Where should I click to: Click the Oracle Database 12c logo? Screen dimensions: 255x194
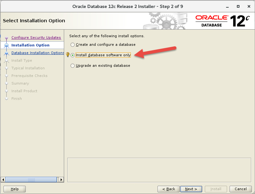tap(223, 21)
